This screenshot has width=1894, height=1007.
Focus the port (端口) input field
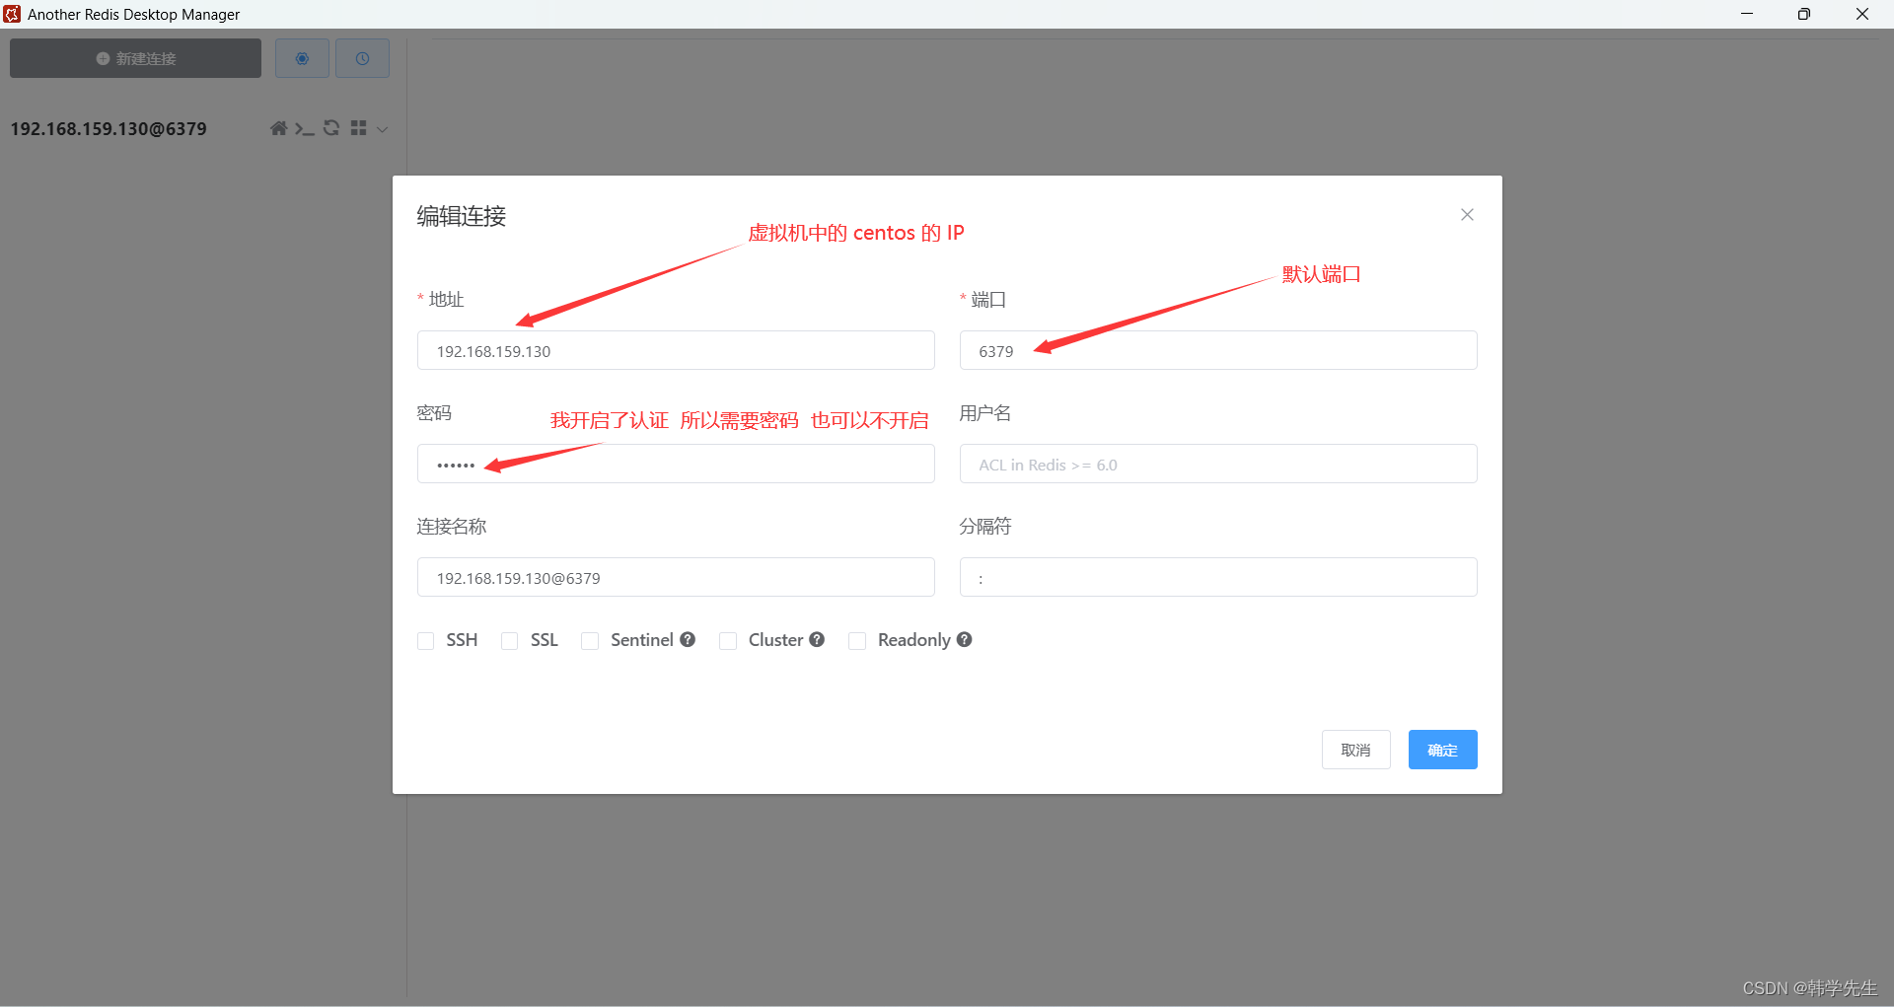click(x=1218, y=350)
